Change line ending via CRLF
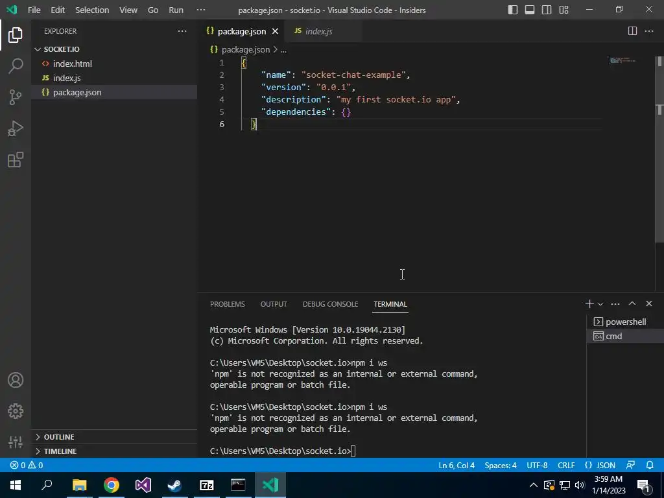664x498 pixels. coord(566,465)
